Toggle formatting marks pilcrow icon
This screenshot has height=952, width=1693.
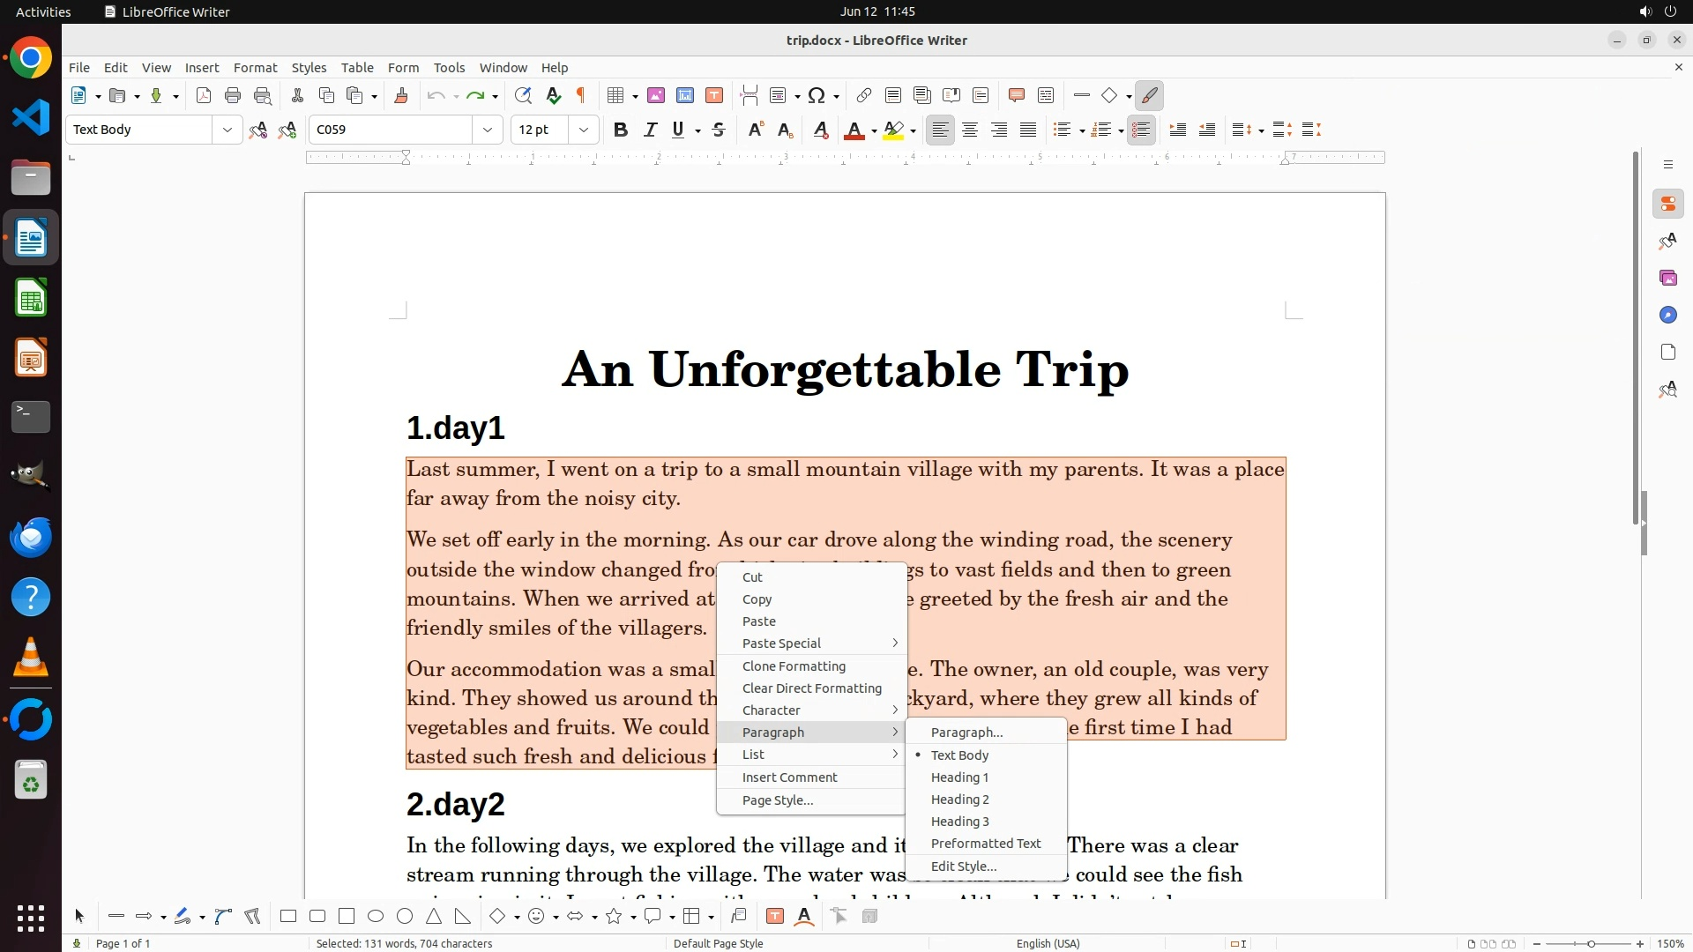(x=581, y=95)
